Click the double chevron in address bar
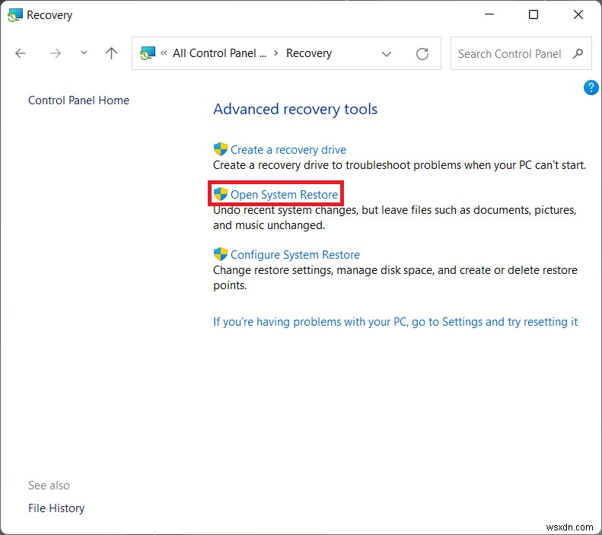The height and width of the screenshot is (535, 602). 164,53
